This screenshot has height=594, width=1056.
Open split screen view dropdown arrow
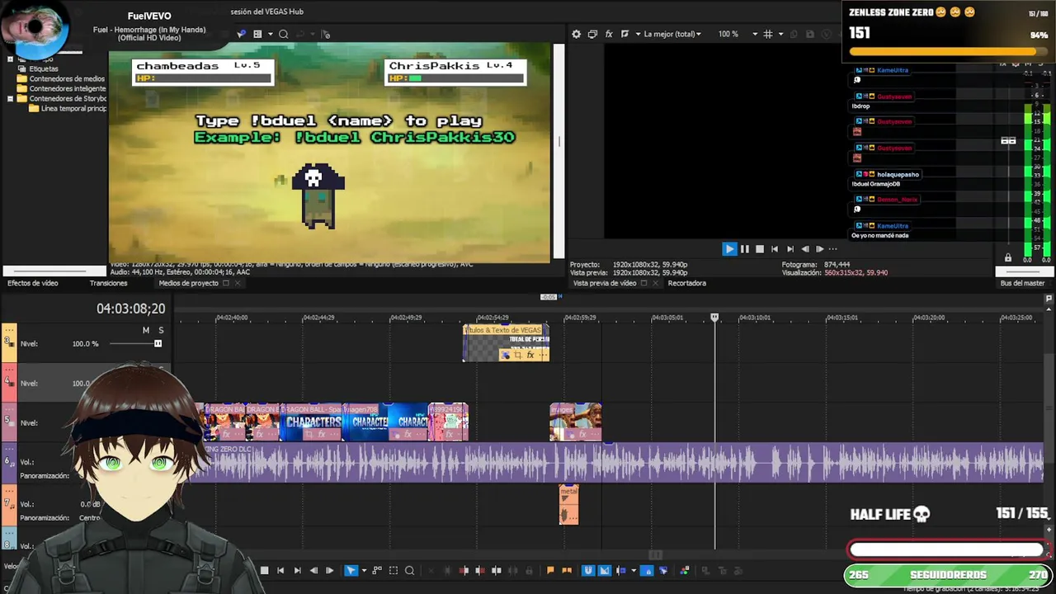coord(637,34)
